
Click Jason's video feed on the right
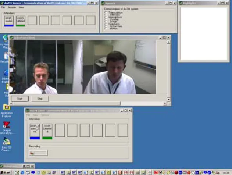click(119, 67)
